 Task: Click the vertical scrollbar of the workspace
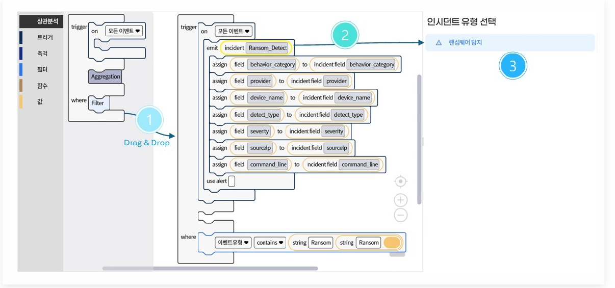(419, 139)
